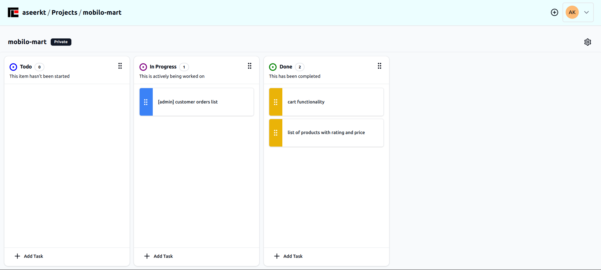Image resolution: width=601 pixels, height=270 pixels.
Task: Open the aseerkt breadcrumb link
Action: [x=34, y=12]
